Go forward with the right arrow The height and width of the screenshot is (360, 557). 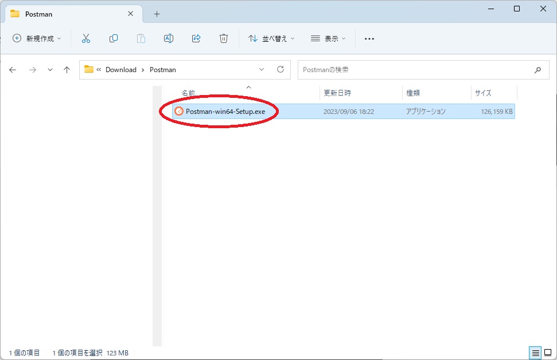click(x=33, y=70)
